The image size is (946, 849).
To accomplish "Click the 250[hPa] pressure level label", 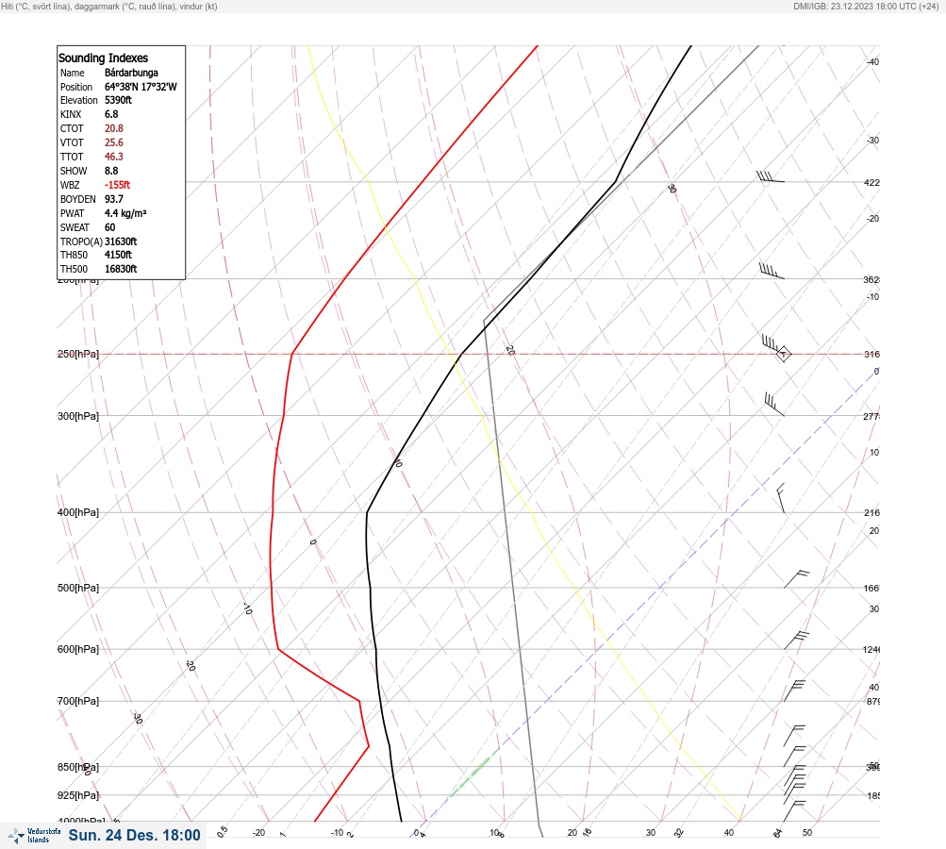I will 78,354.
